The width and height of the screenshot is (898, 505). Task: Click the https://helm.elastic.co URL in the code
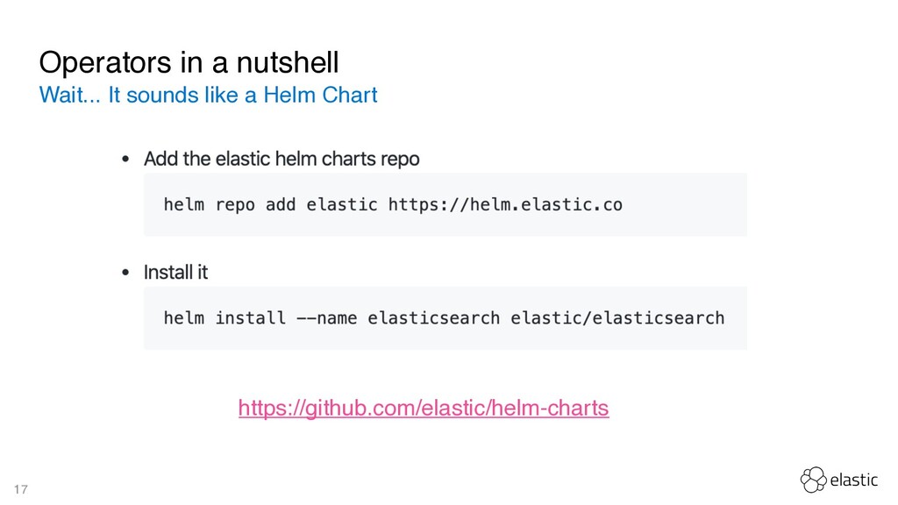tap(505, 204)
